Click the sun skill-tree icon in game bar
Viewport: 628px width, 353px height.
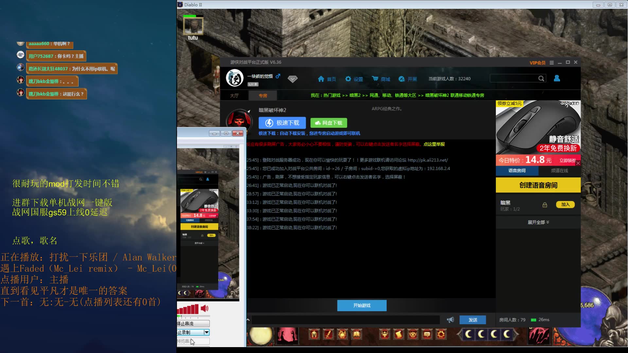[x=342, y=334]
